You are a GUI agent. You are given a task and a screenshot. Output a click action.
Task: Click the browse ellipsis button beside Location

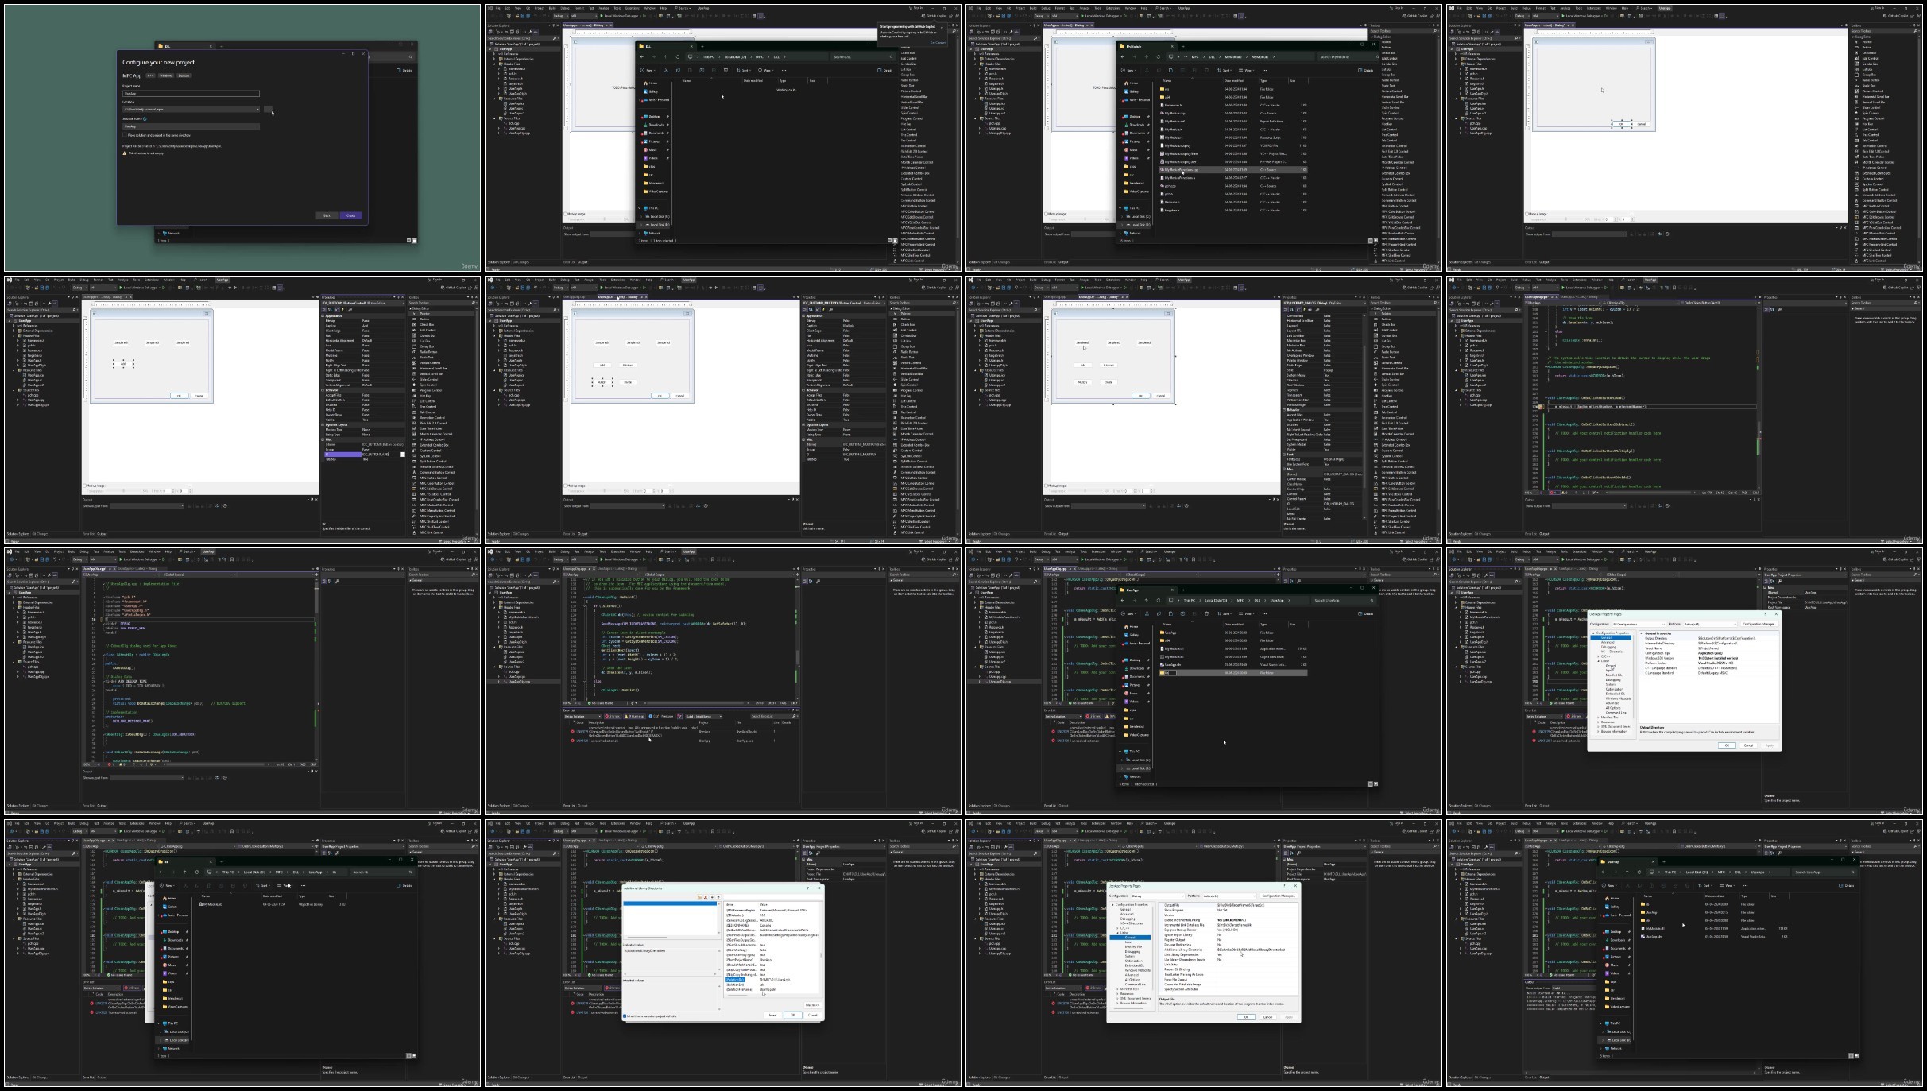(x=268, y=110)
